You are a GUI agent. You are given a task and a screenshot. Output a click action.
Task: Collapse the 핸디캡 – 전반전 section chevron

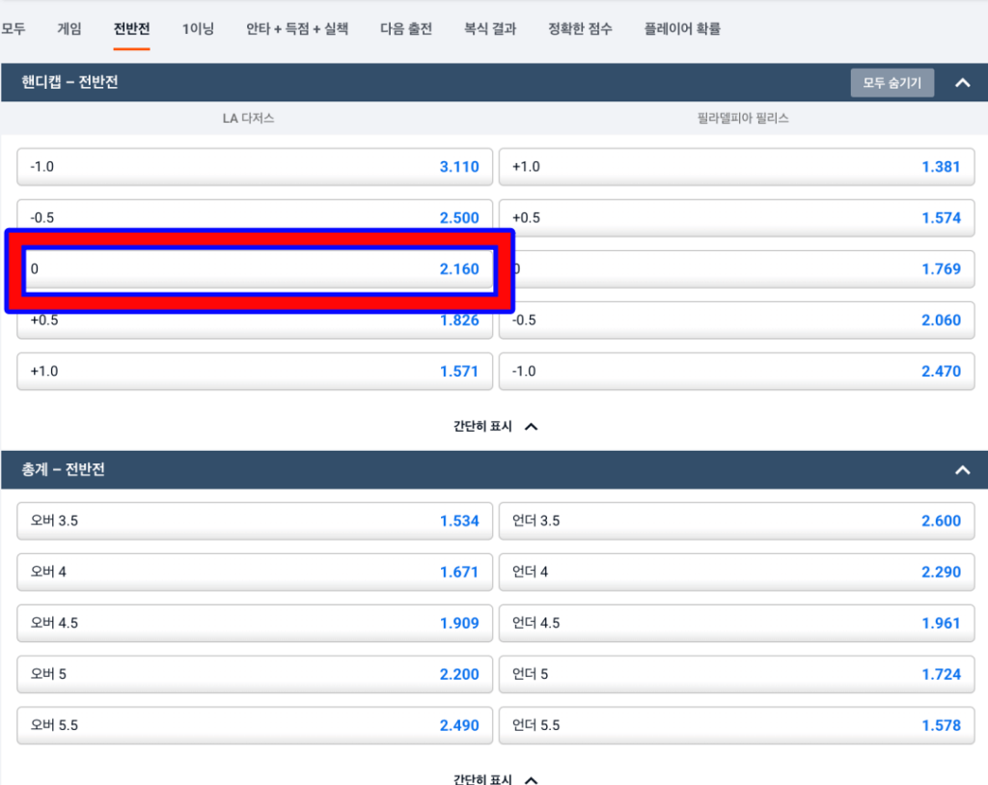point(962,83)
